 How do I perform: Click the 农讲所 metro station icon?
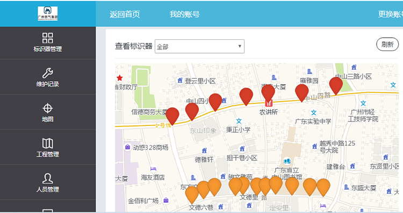coord(269,103)
